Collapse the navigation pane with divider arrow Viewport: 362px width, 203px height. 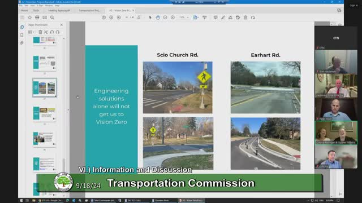[x=68, y=110]
